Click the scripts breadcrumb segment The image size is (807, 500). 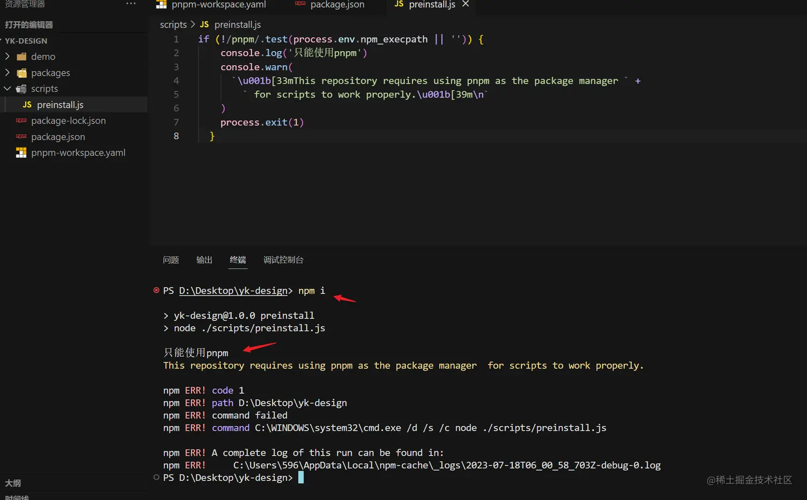coord(173,25)
